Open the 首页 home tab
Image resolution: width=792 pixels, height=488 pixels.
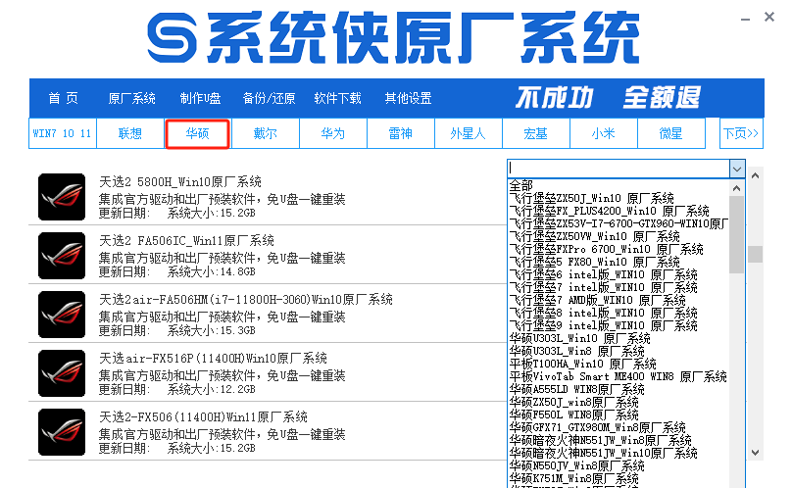pyautogui.click(x=63, y=98)
